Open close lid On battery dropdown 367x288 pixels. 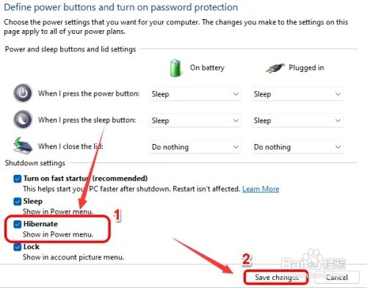pyautogui.click(x=195, y=147)
